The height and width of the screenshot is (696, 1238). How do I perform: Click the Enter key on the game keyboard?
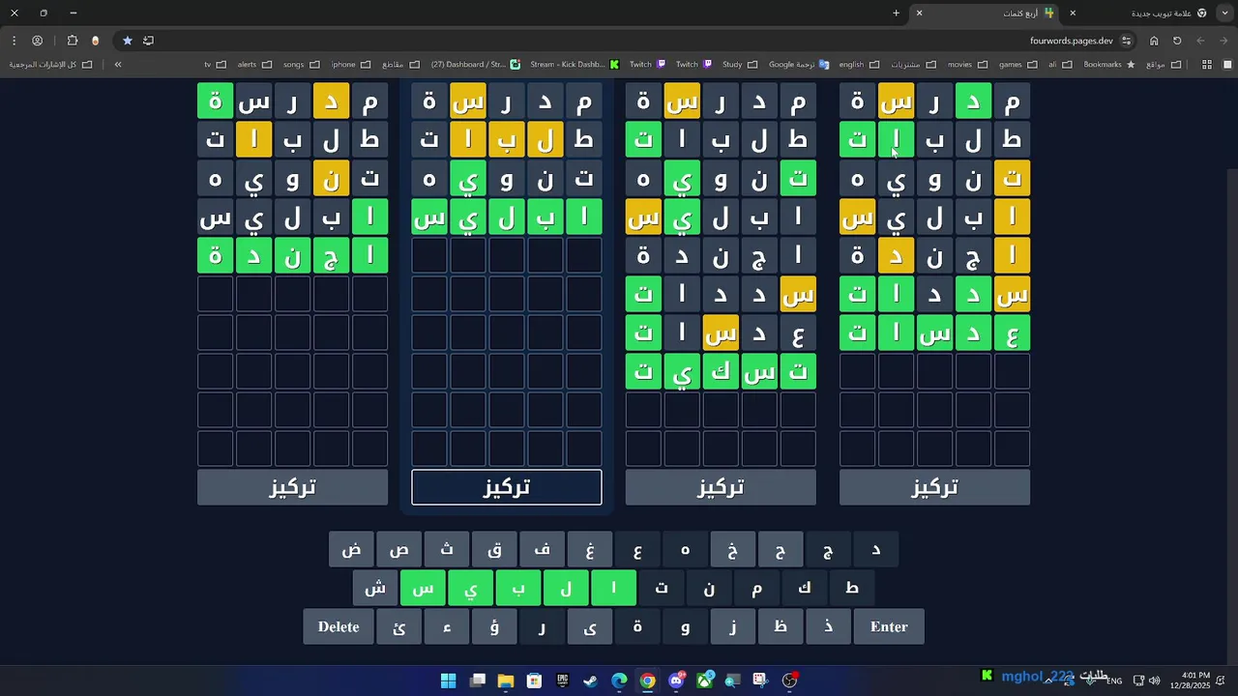coord(889,626)
